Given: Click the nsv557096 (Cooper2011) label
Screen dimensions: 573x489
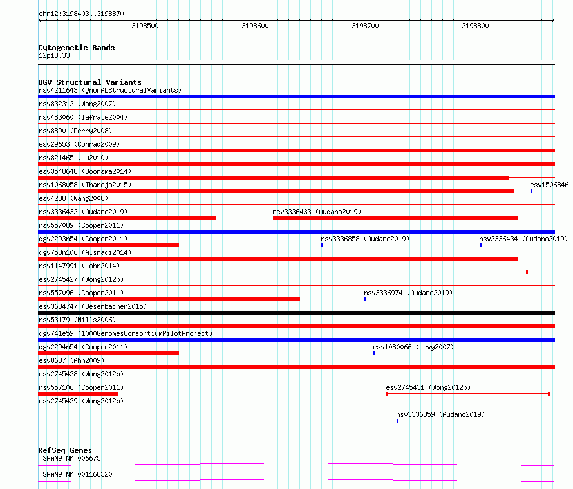Looking at the screenshot, I should click(81, 293).
